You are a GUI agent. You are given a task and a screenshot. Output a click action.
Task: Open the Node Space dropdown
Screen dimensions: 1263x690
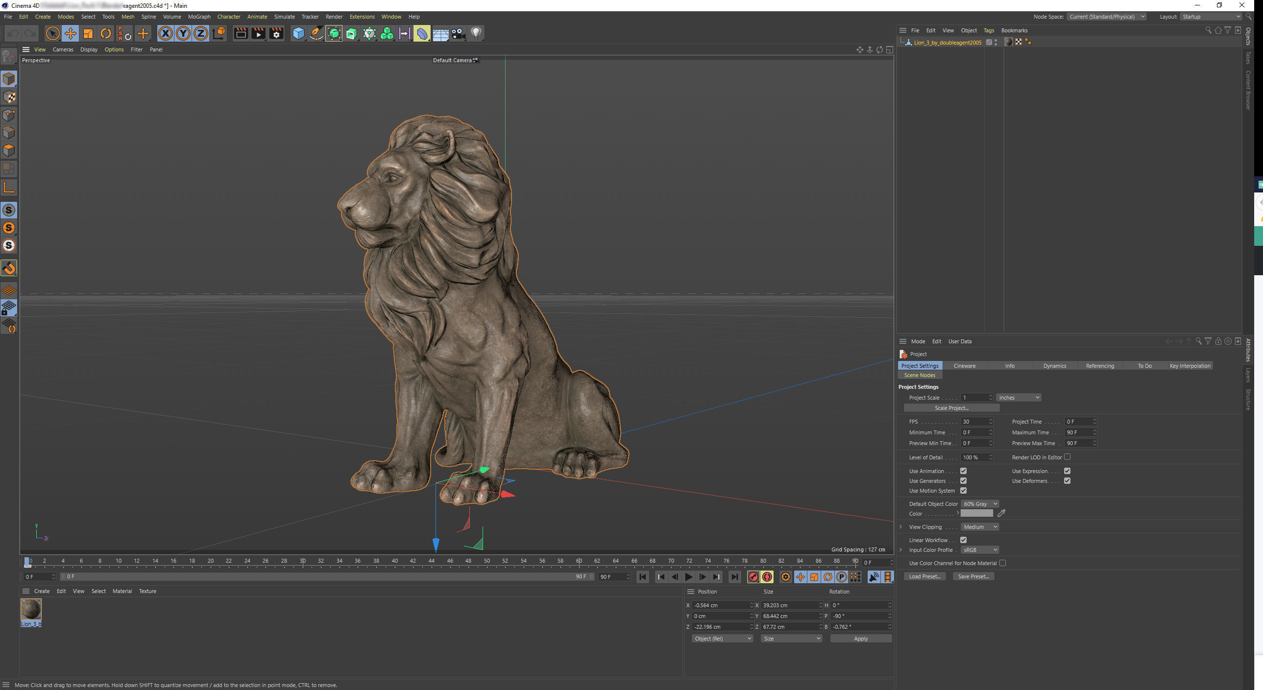tap(1106, 17)
